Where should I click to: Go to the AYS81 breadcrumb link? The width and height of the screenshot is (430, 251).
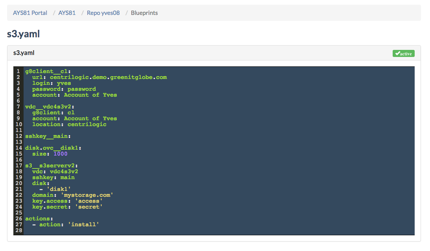click(67, 13)
